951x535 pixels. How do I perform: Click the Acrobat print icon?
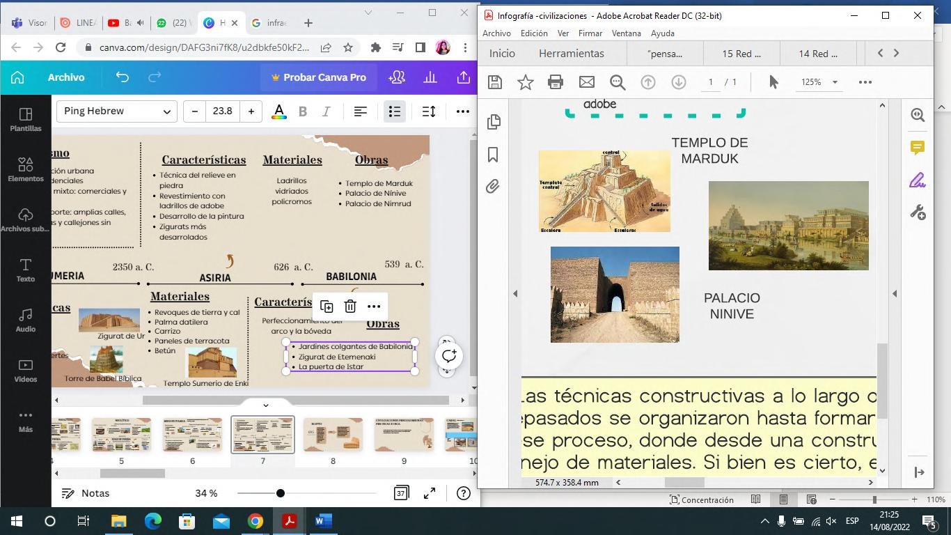(556, 82)
